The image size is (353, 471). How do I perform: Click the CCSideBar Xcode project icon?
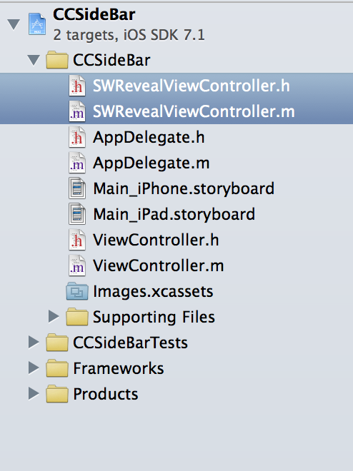click(x=37, y=24)
